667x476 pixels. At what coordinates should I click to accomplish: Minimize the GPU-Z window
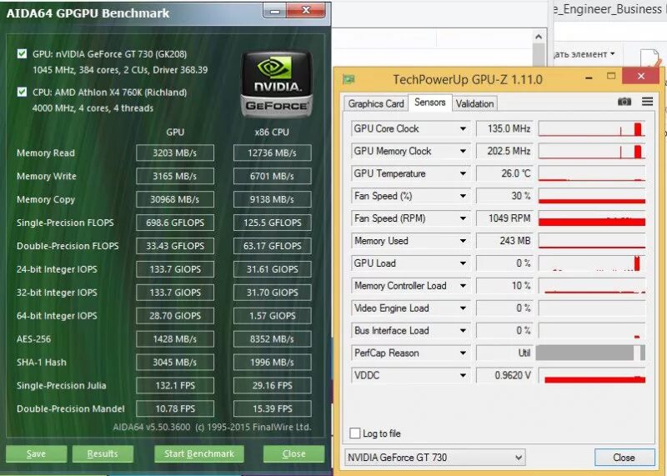(589, 78)
